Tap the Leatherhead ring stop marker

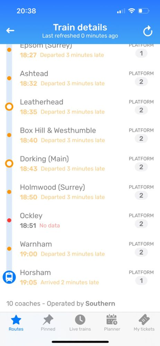(x=9, y=107)
